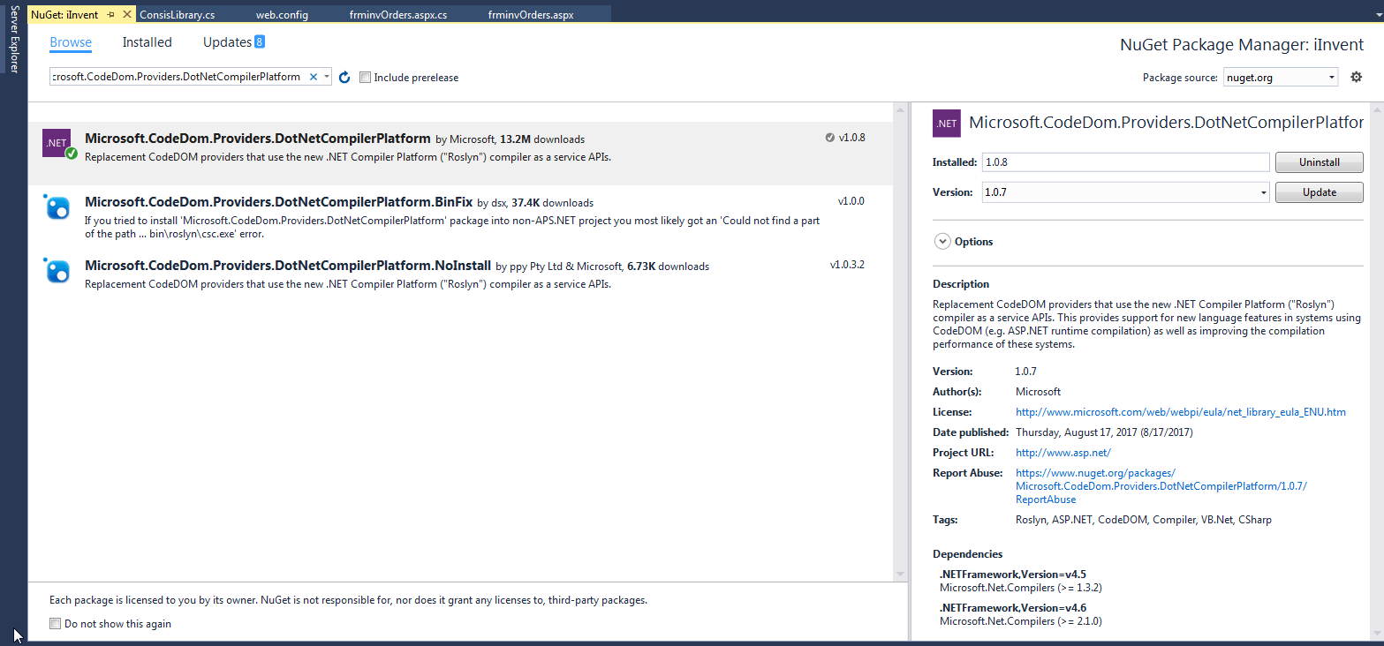Click the Installed version field showing 1.0.8
This screenshot has height=646, width=1384.
click(x=1126, y=162)
